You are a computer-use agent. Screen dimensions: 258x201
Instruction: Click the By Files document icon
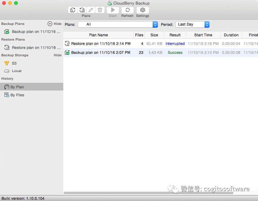[6, 95]
